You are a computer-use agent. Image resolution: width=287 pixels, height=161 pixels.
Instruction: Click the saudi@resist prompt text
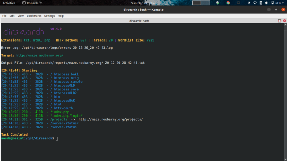[x=13, y=138]
